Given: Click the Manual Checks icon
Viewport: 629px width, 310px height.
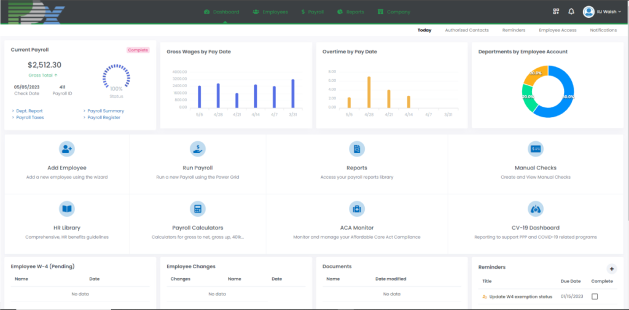Looking at the screenshot, I should click(x=536, y=149).
